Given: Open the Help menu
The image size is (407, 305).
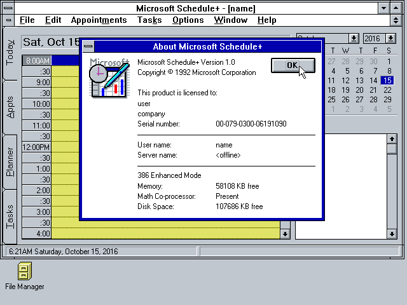Looking at the screenshot, I should (x=267, y=20).
